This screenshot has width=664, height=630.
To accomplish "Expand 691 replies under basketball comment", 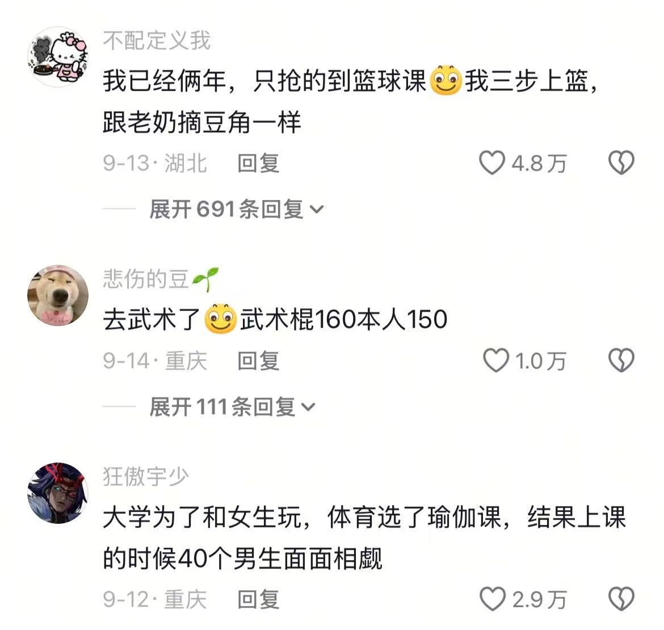I will (236, 209).
